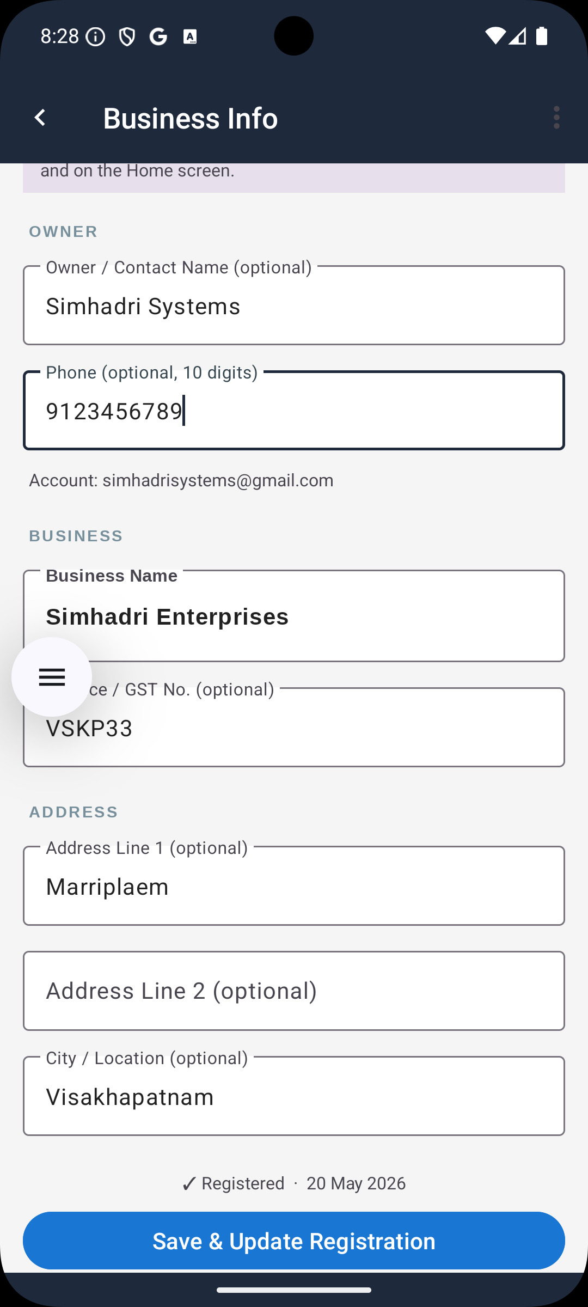The width and height of the screenshot is (588, 1307).
Task: Tap the Business Info title text
Action: point(191,118)
